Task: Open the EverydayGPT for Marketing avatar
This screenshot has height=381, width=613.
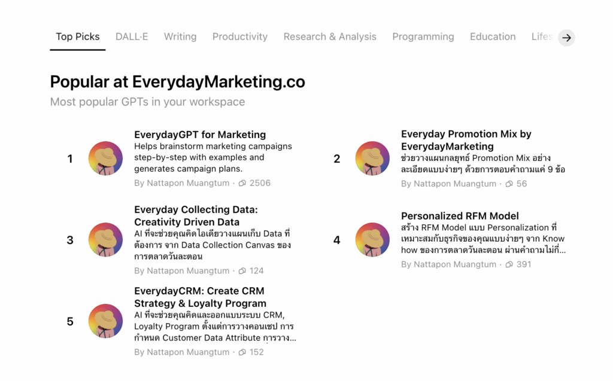Action: tap(105, 159)
